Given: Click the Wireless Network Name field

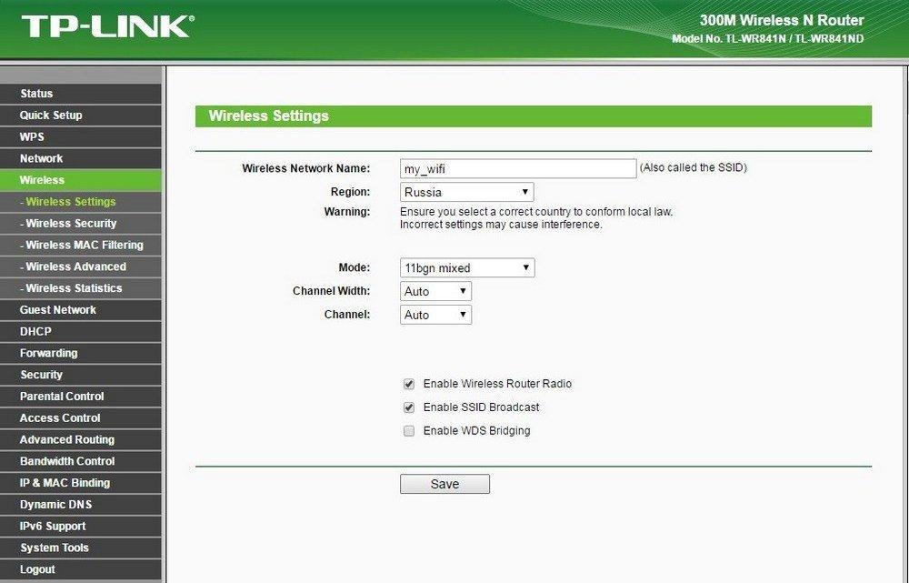Looking at the screenshot, I should [518, 169].
